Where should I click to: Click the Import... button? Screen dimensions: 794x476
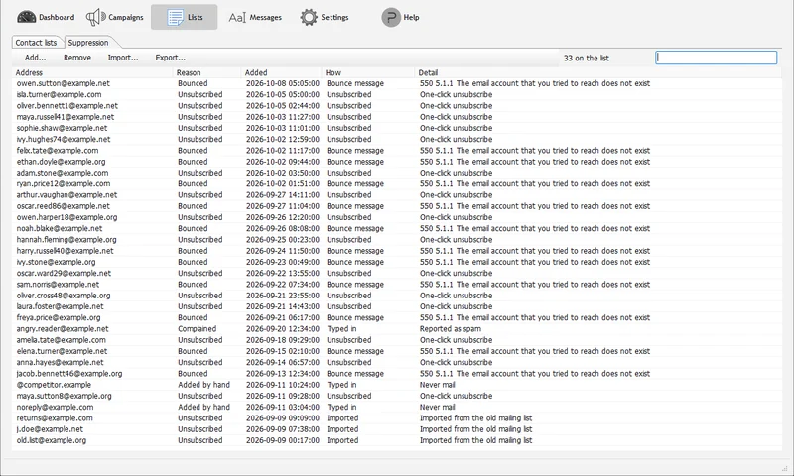click(x=123, y=58)
